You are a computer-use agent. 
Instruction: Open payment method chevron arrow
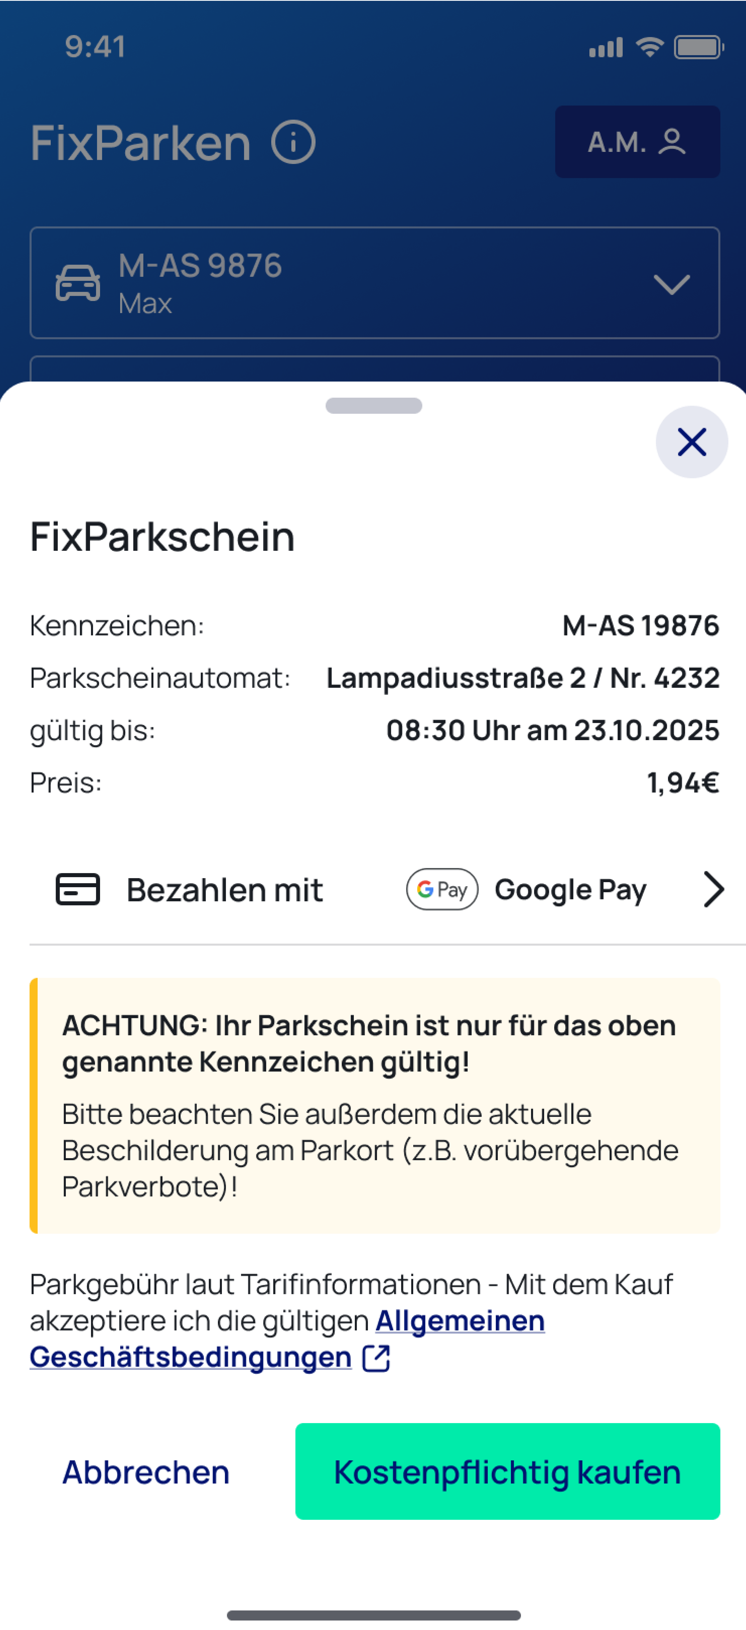click(x=713, y=889)
